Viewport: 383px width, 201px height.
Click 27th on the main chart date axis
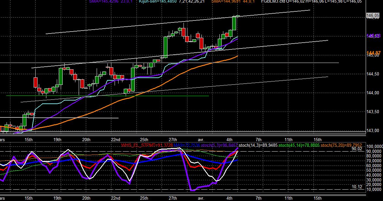[173, 140]
